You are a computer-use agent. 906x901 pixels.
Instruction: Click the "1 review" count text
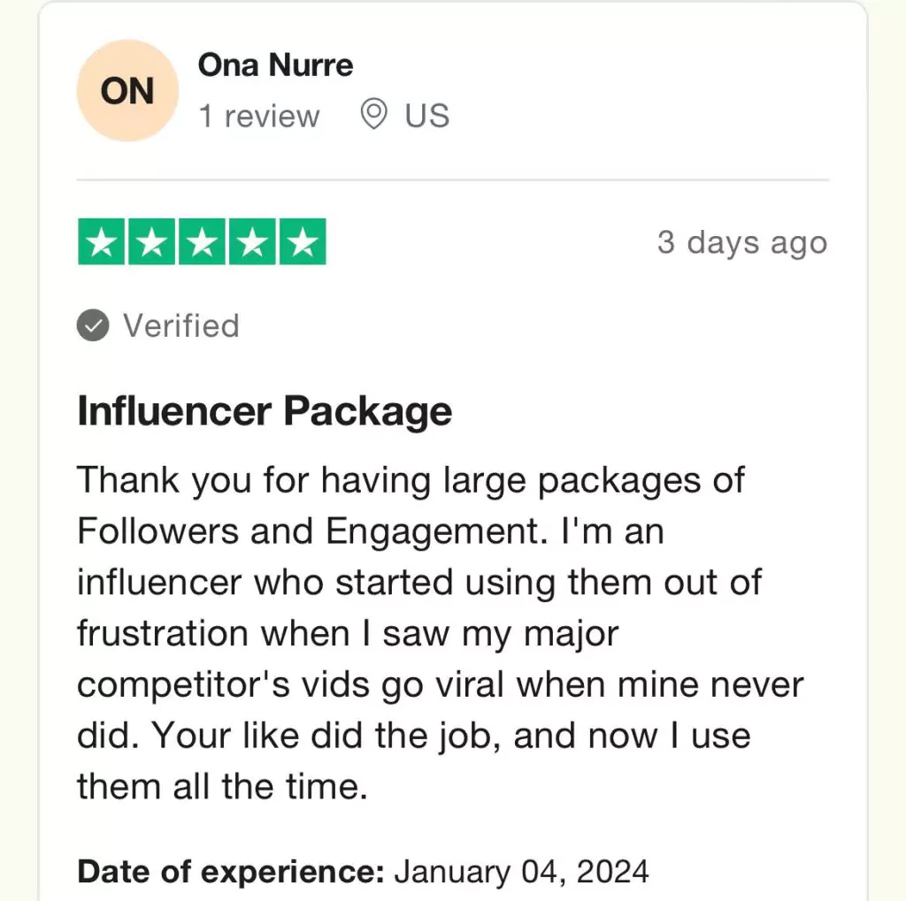point(258,116)
